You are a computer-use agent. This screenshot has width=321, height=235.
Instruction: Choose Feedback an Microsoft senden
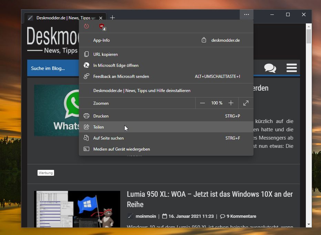pos(166,76)
